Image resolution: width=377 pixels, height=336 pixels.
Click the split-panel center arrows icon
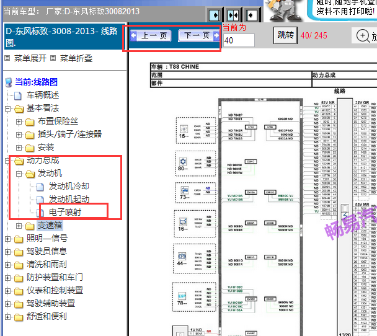pyautogui.click(x=233, y=15)
